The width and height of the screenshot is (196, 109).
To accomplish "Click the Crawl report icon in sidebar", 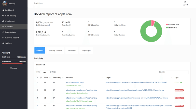I will (3, 21).
